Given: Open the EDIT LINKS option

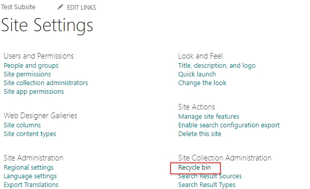Looking at the screenshot, I should pyautogui.click(x=81, y=8).
